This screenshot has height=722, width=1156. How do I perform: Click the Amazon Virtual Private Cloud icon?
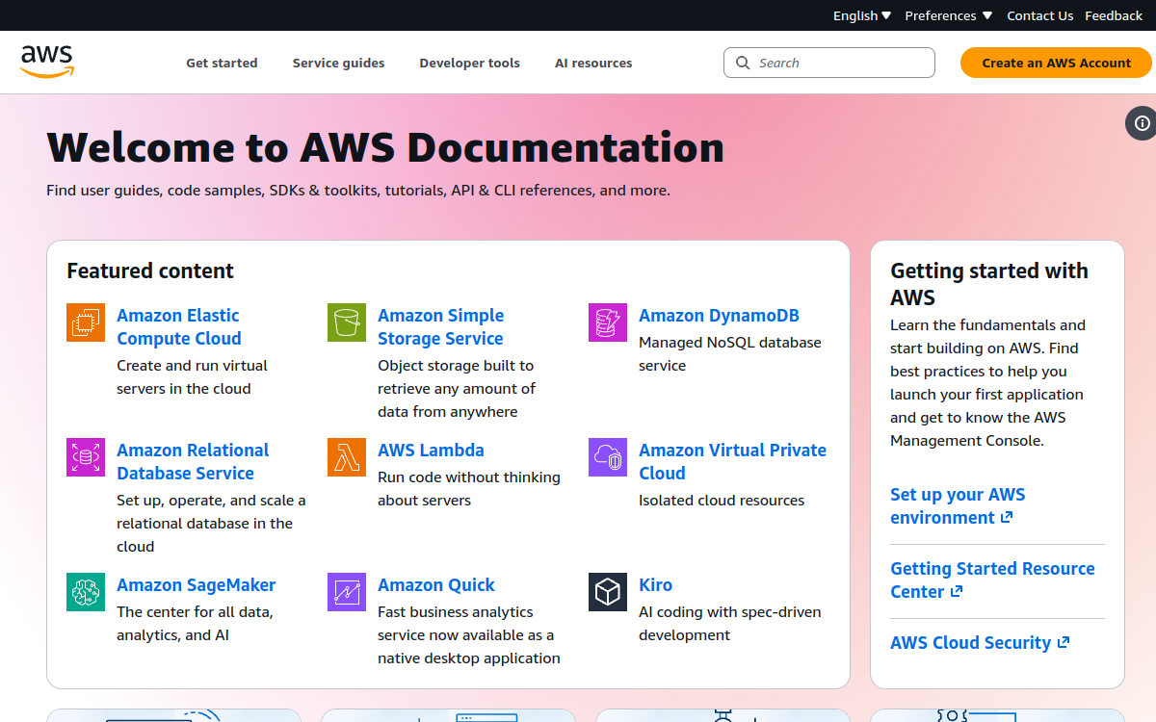click(608, 457)
